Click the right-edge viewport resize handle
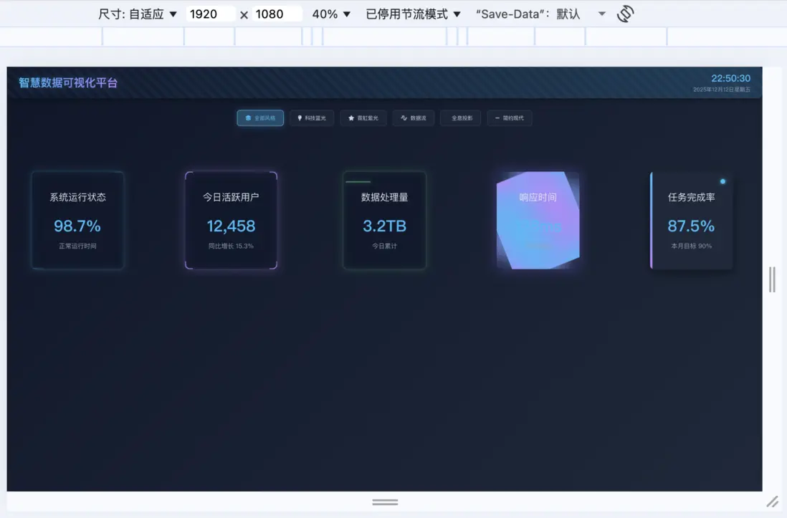 (x=772, y=279)
